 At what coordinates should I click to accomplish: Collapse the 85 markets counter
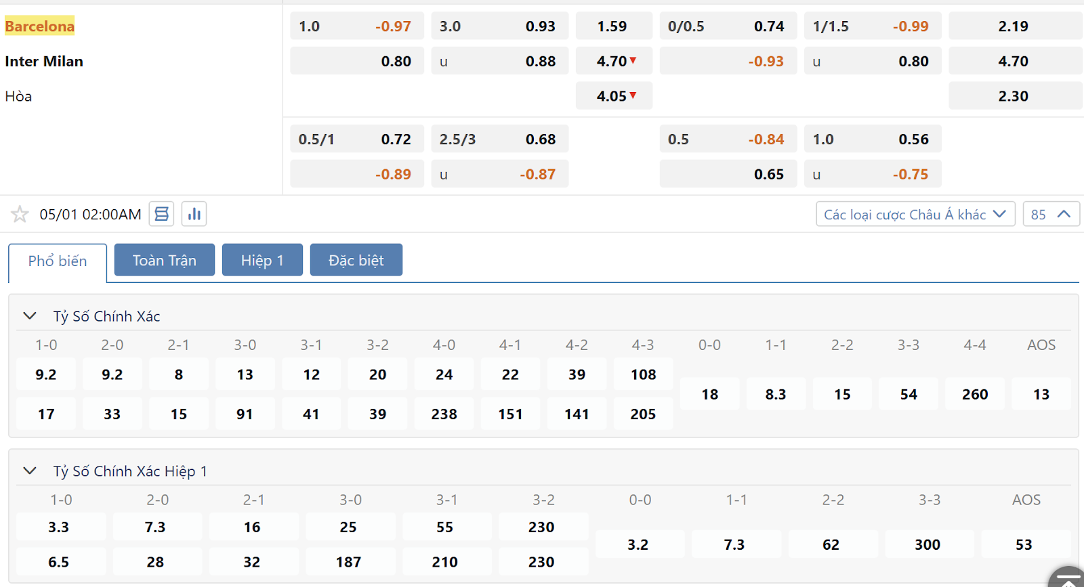pos(1051,214)
